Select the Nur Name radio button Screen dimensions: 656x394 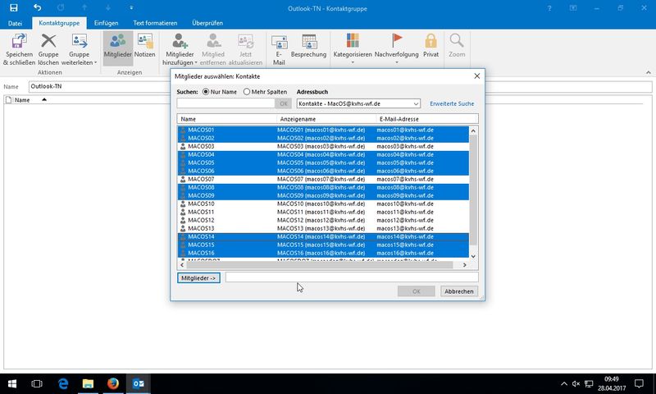pyautogui.click(x=206, y=92)
